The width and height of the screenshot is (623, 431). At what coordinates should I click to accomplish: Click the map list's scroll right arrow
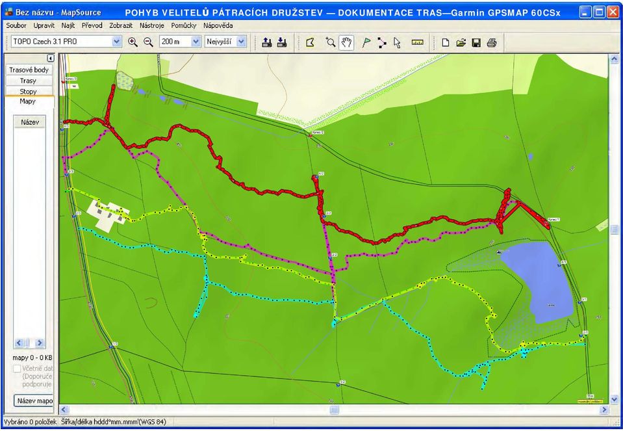tap(40, 343)
